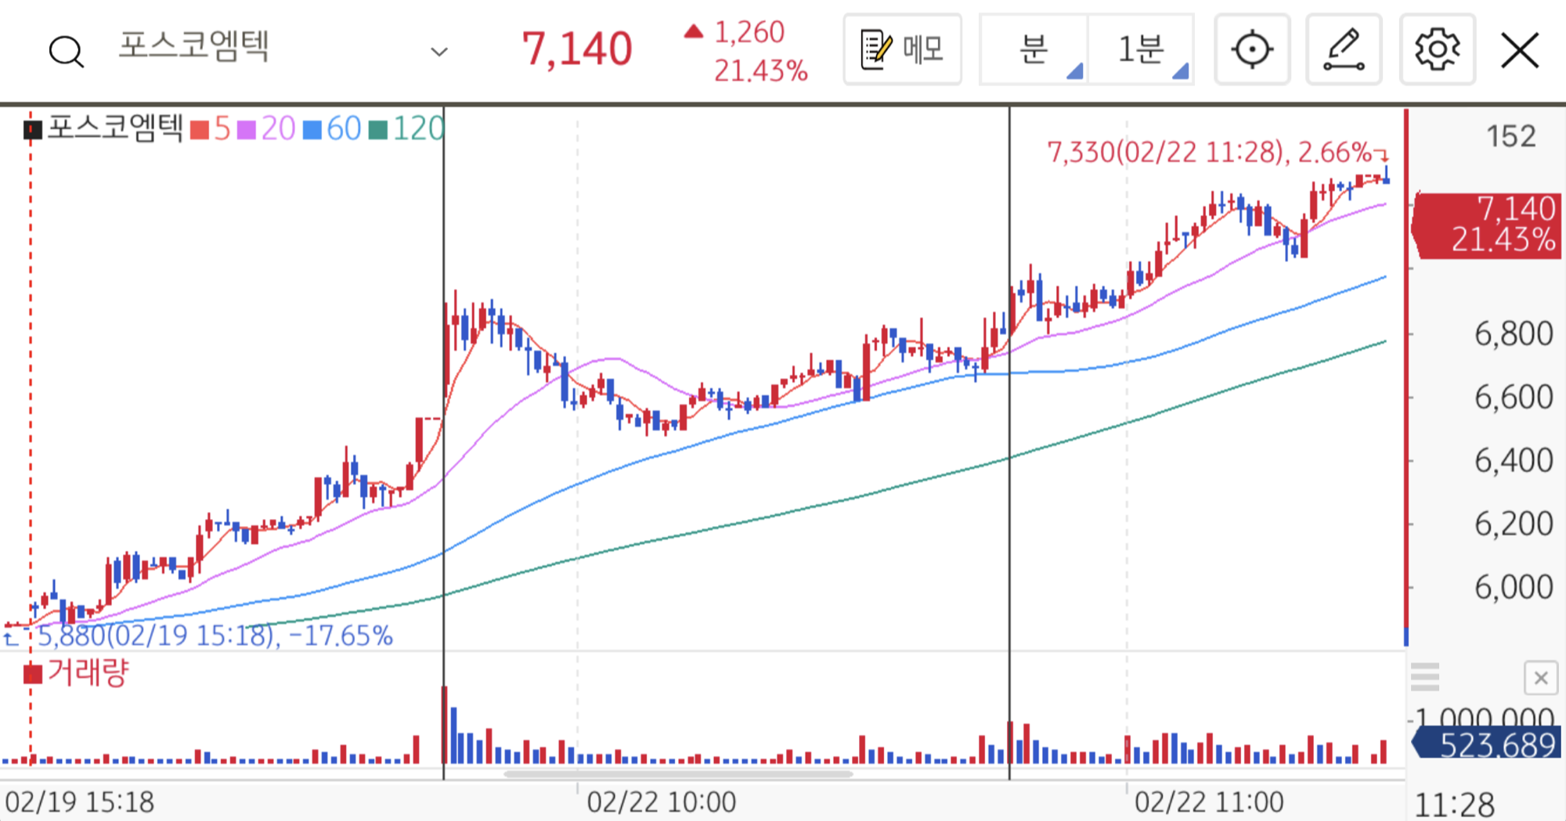Close the volume panel with the small X

1540,678
